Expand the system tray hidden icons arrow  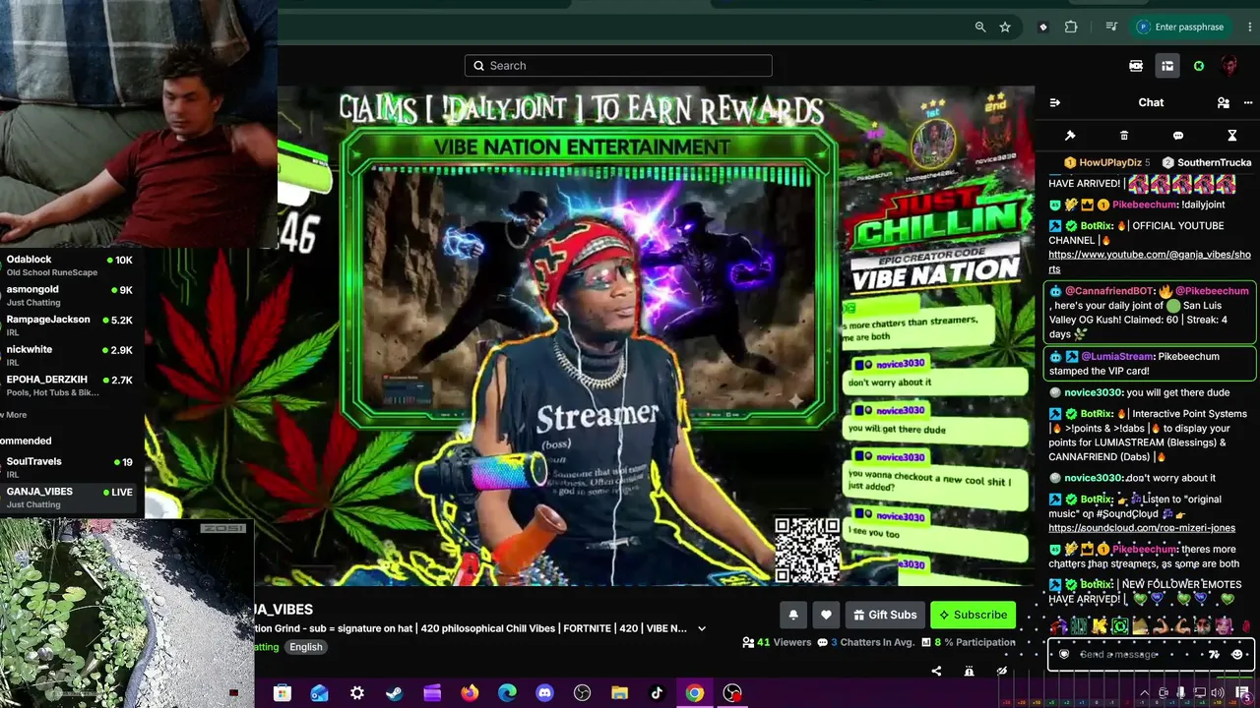(1144, 693)
